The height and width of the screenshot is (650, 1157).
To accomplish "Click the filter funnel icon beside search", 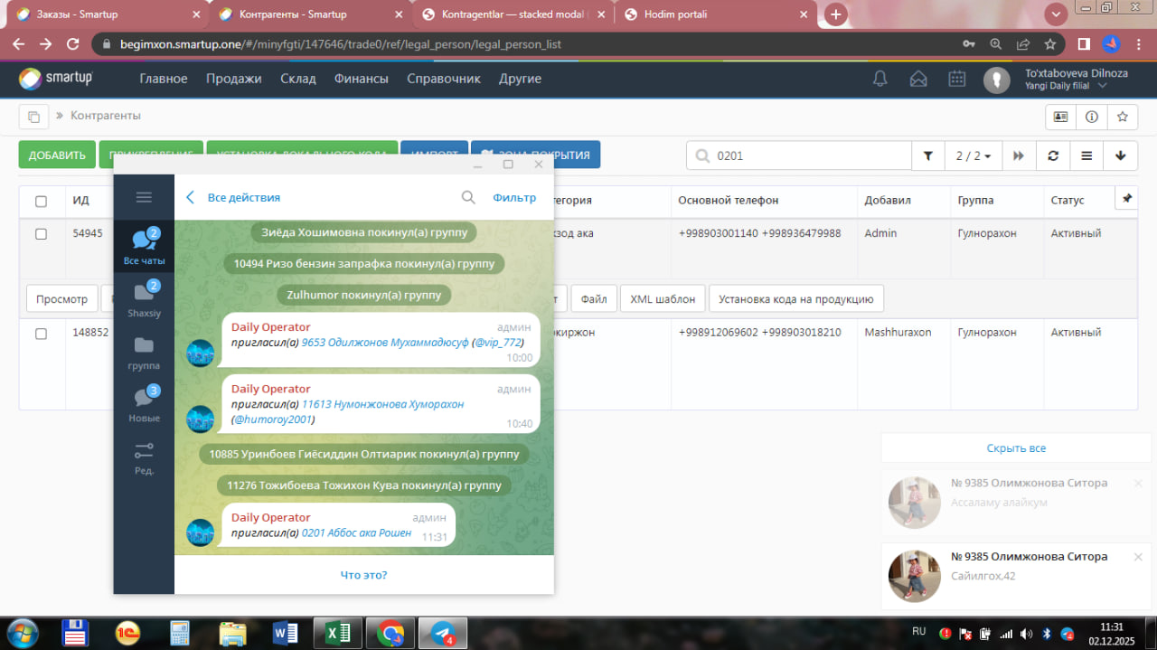I will click(x=927, y=155).
